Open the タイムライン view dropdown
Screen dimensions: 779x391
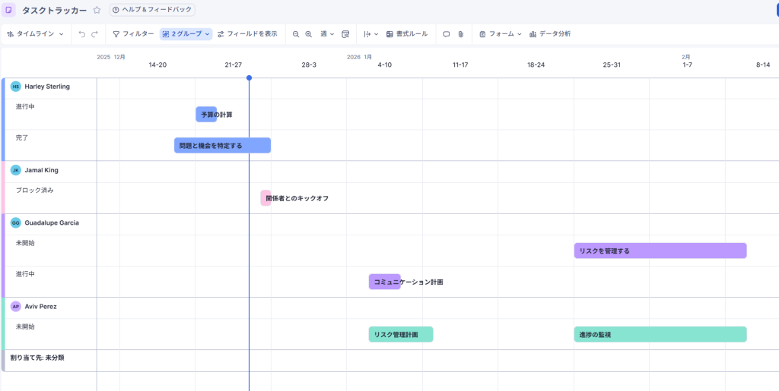click(36, 34)
